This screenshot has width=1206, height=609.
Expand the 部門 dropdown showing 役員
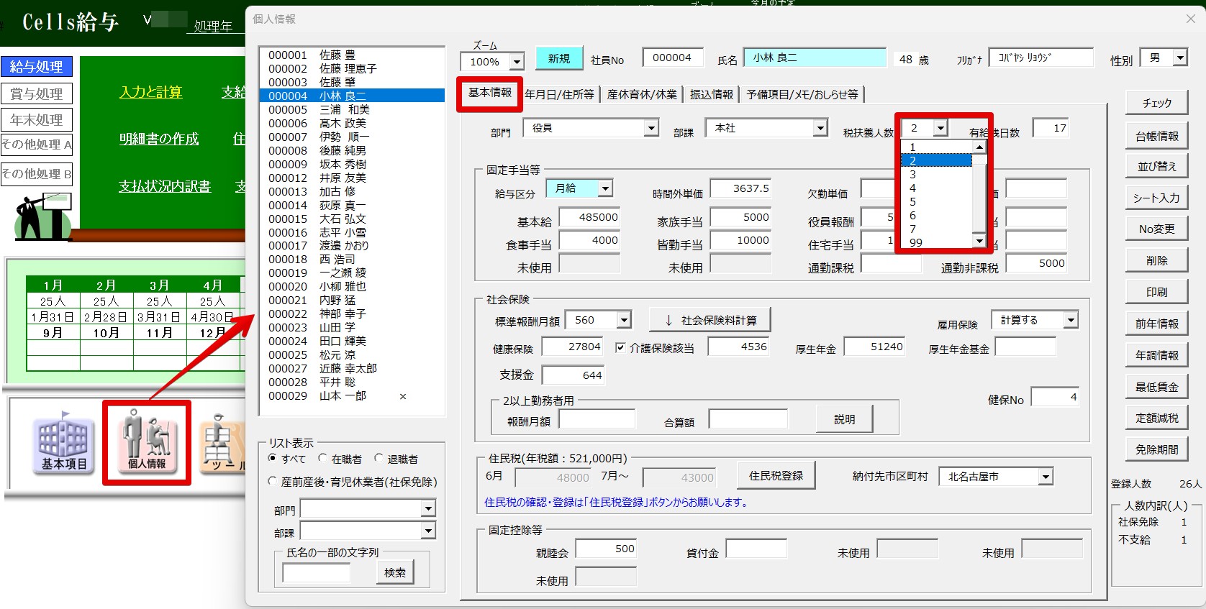coord(651,128)
